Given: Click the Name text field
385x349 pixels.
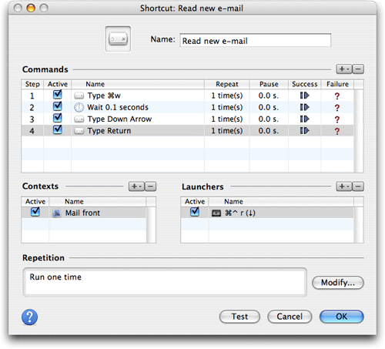Looking at the screenshot, I should (x=256, y=40).
